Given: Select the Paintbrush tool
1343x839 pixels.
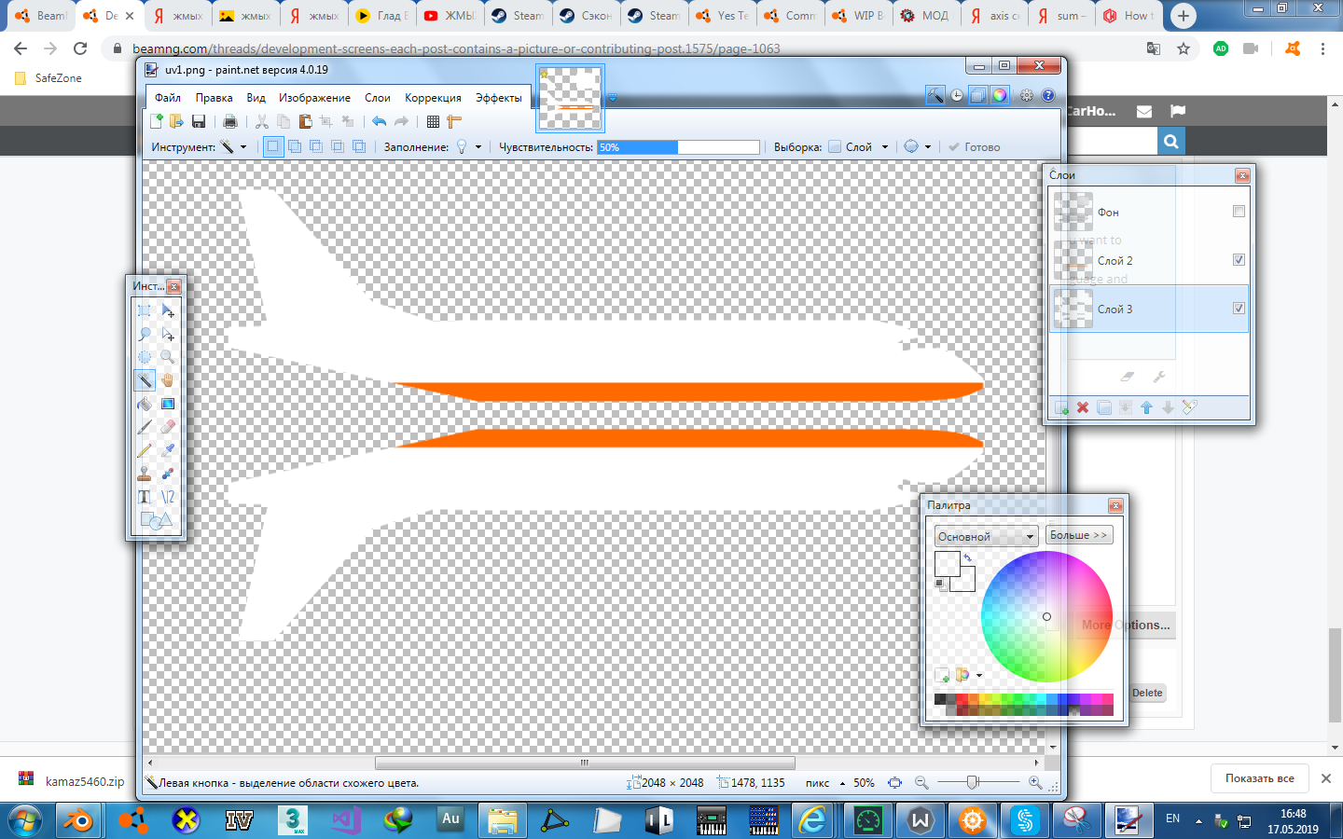Looking at the screenshot, I should pos(145,427).
